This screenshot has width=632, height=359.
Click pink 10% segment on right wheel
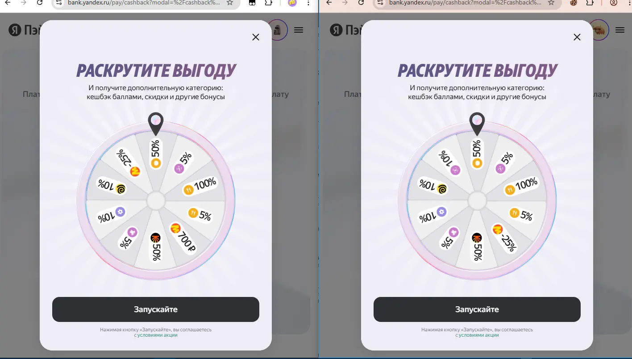[x=450, y=163]
